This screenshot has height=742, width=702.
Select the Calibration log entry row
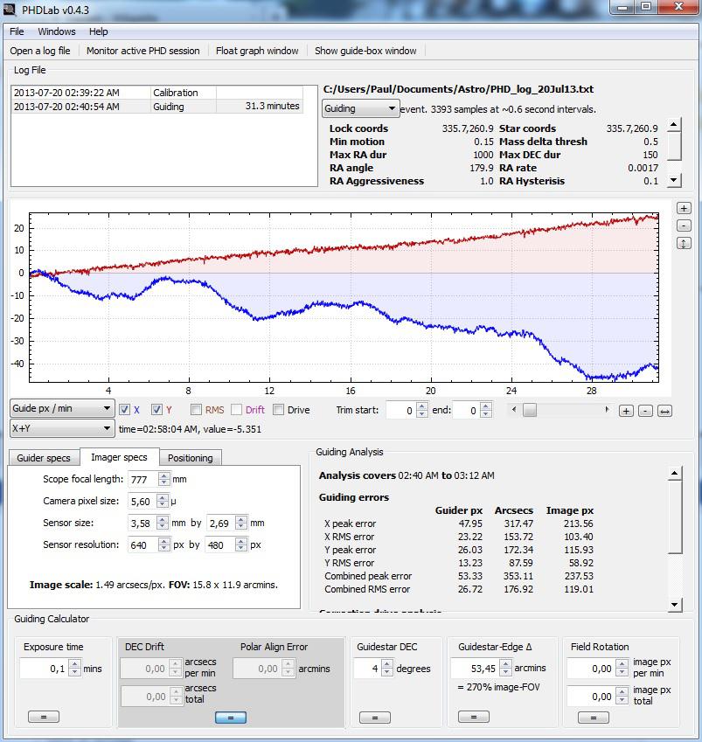[x=157, y=93]
